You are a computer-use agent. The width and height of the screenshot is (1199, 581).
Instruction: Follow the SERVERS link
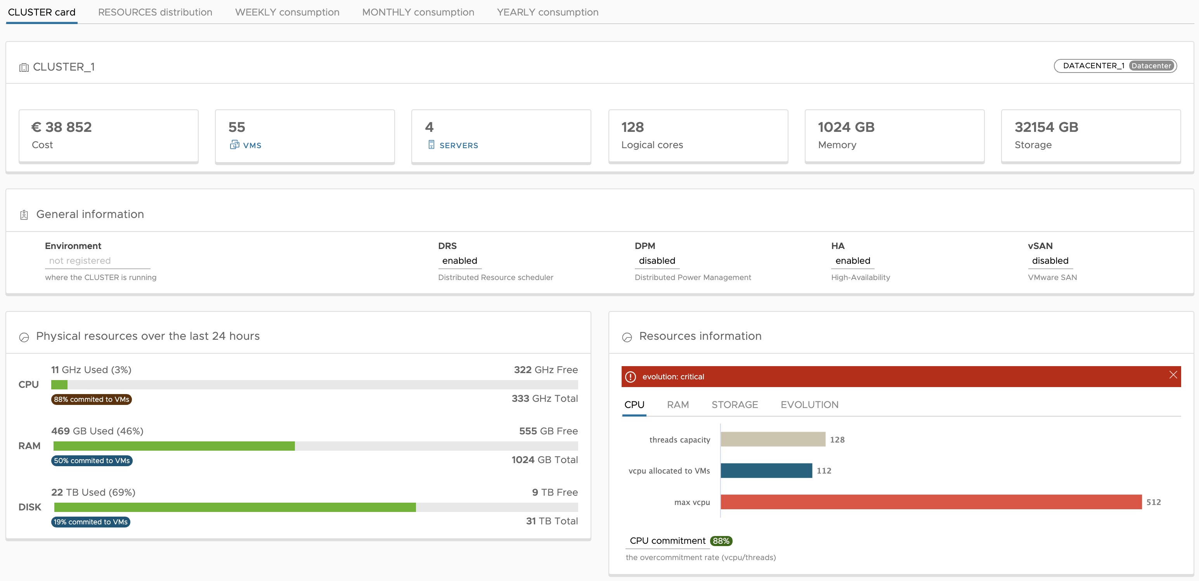click(459, 145)
